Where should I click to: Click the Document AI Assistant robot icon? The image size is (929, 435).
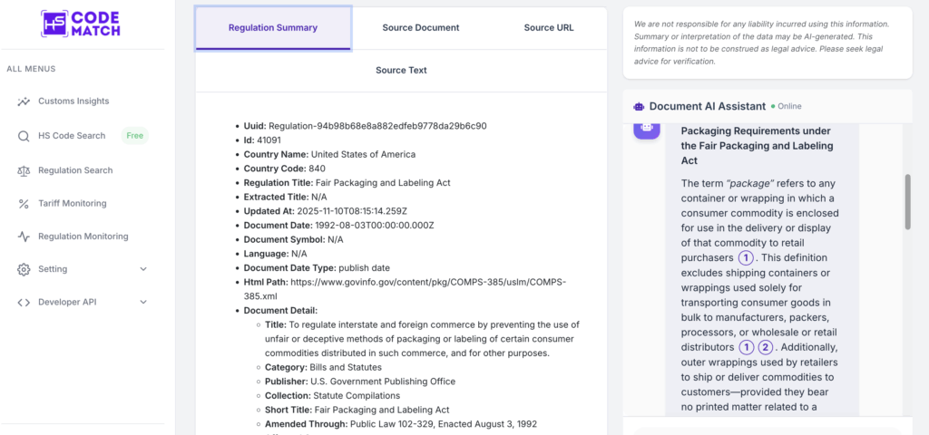(639, 106)
